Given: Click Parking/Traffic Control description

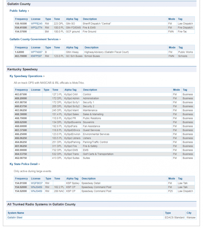Looking at the screenshot, I should coord(95,142).
